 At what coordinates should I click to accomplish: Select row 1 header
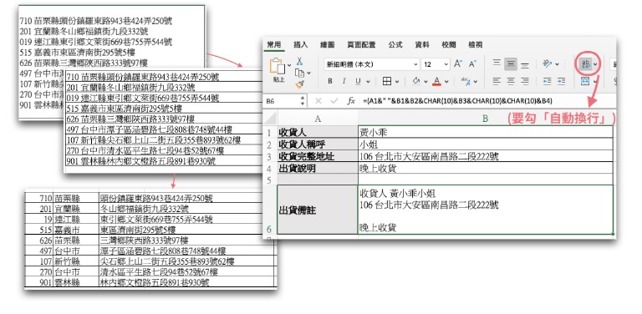tap(269, 133)
